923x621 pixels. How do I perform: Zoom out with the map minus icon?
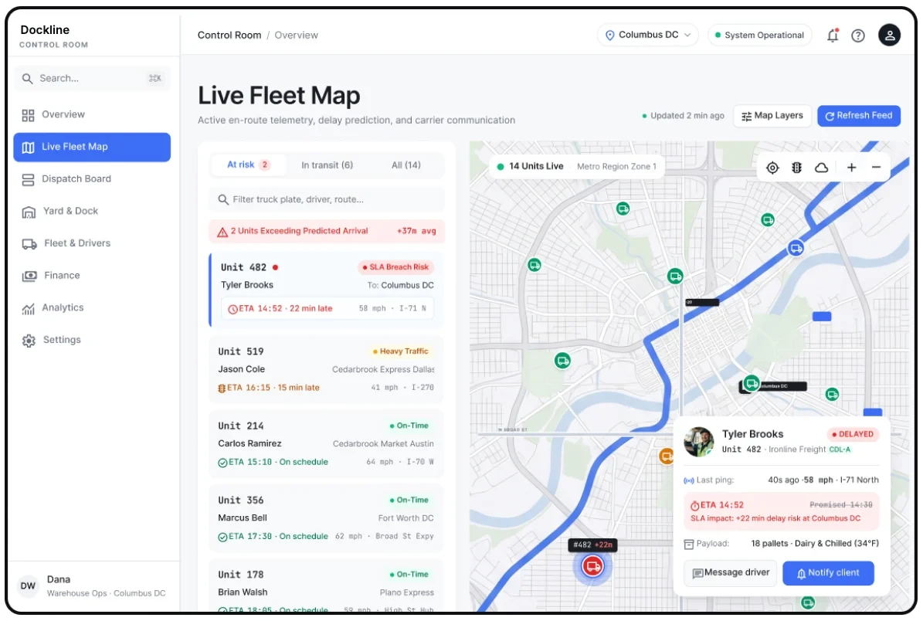pyautogui.click(x=876, y=168)
